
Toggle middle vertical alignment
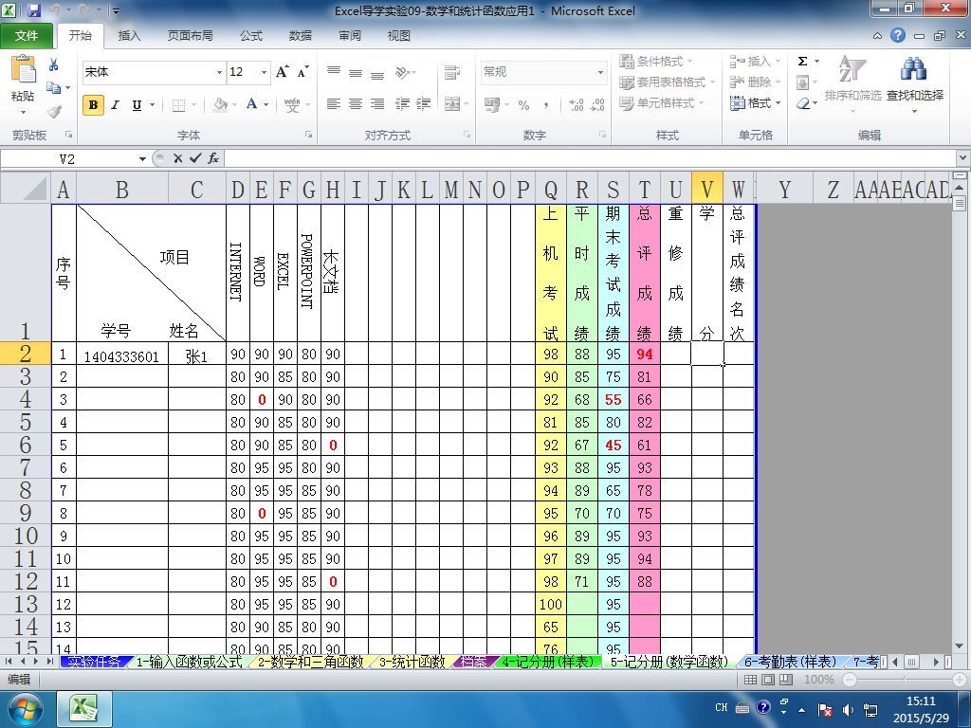pyautogui.click(x=356, y=72)
